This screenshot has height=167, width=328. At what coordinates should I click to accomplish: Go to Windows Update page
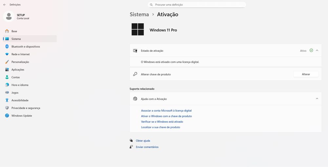[x=30, y=116]
